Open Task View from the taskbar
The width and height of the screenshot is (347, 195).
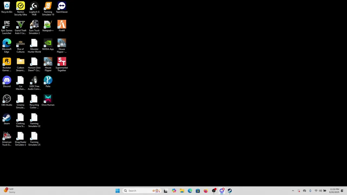point(166,191)
